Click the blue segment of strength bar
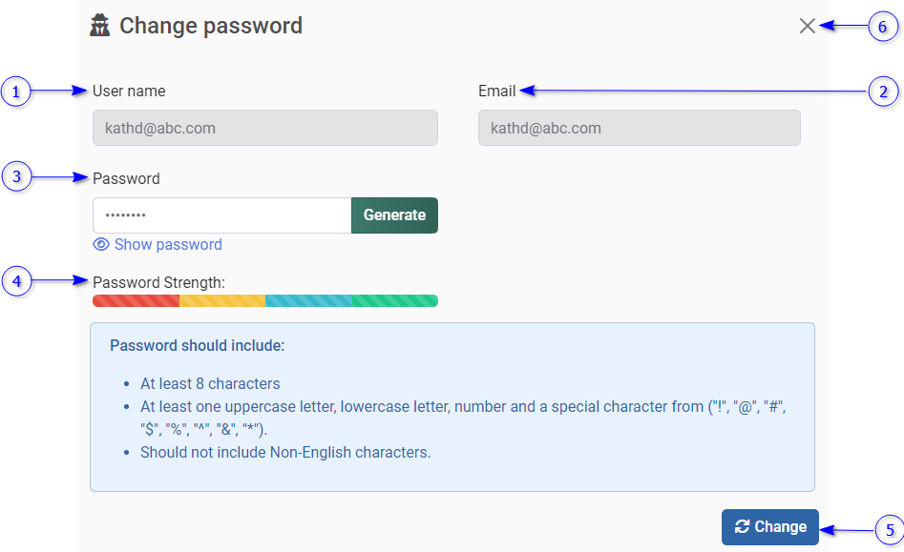This screenshot has width=904, height=552. click(308, 301)
